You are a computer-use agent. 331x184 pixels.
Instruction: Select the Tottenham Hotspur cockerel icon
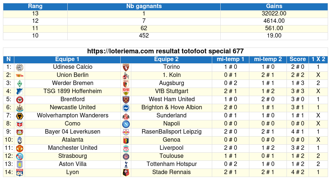pos(126,164)
